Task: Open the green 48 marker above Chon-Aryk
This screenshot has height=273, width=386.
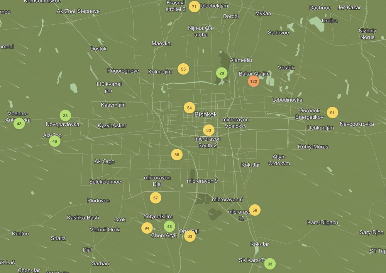Action: pos(169,226)
